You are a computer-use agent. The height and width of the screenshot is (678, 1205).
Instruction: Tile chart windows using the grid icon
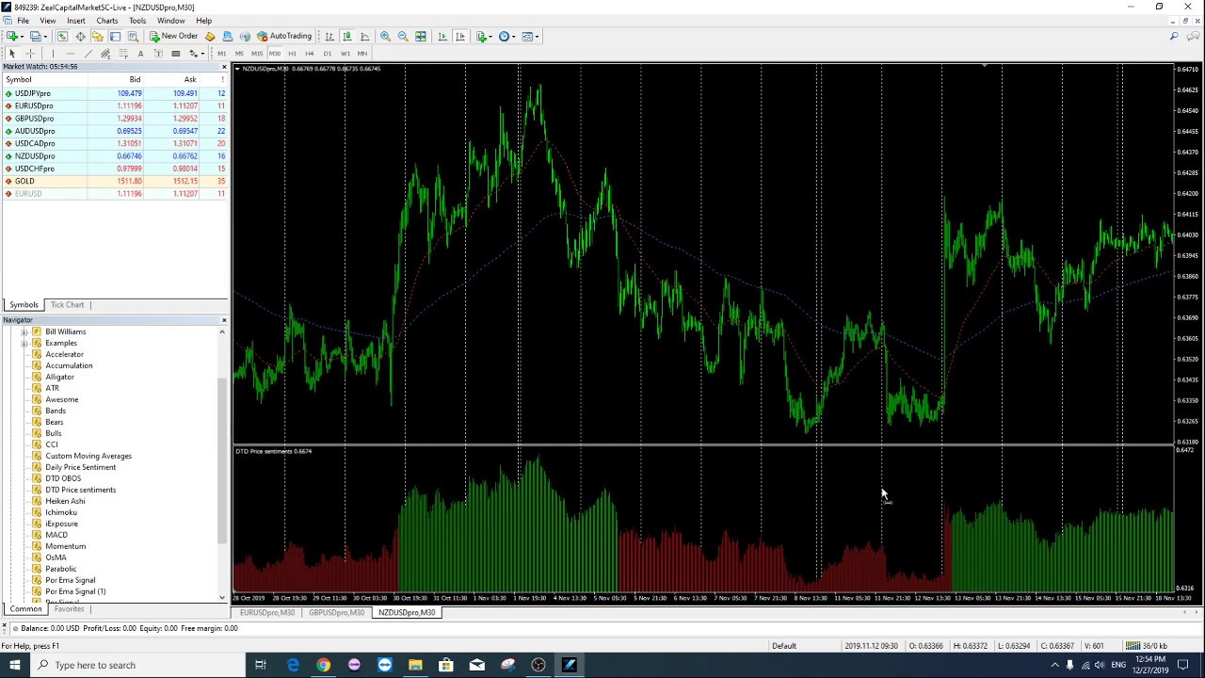[420, 36]
